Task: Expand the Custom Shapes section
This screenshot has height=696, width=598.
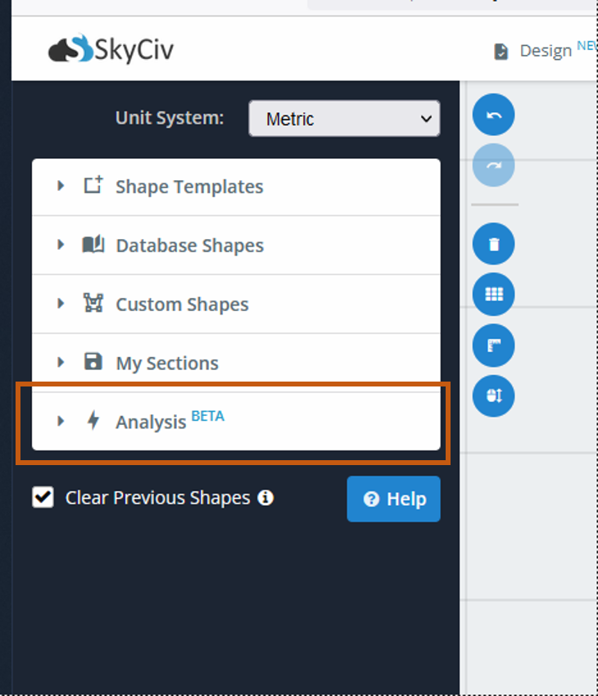Action: coord(236,304)
